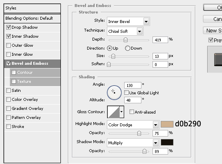Viewport: 222px width, 164px height.
Task: Click the Shadow Opacity slider handle
Action: click(144, 151)
